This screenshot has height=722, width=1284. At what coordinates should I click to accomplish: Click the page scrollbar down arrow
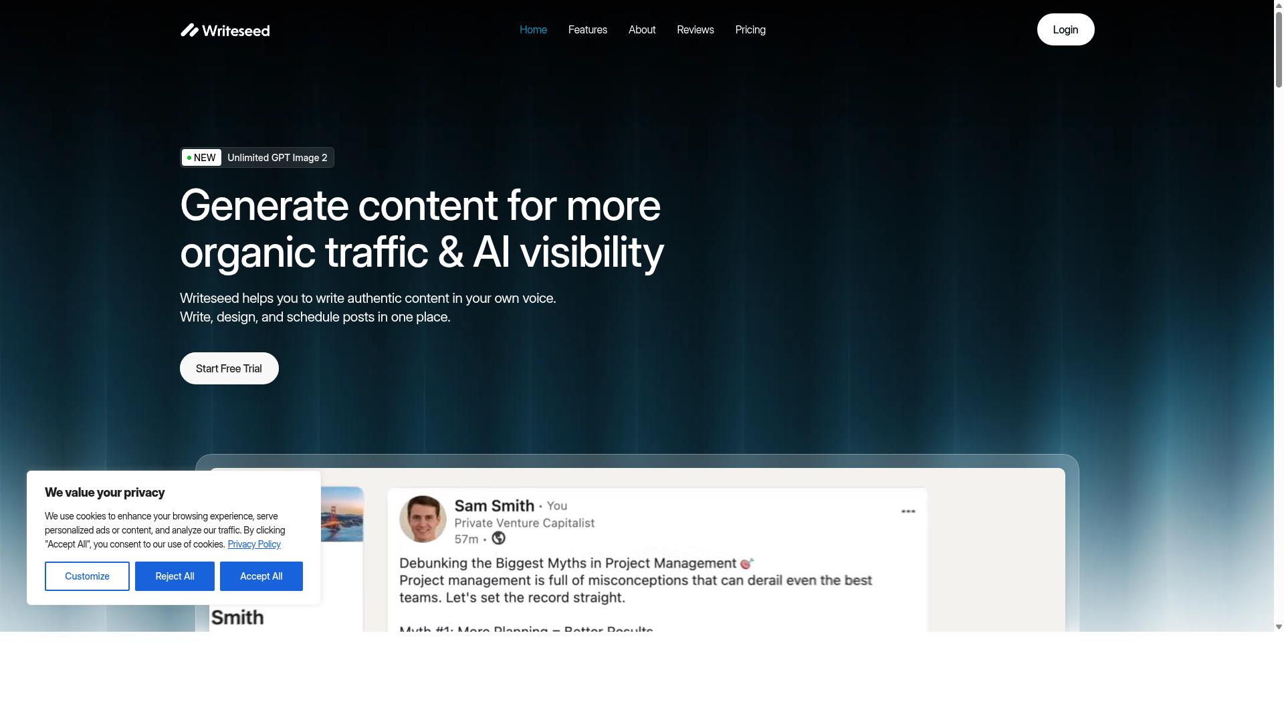(1279, 627)
